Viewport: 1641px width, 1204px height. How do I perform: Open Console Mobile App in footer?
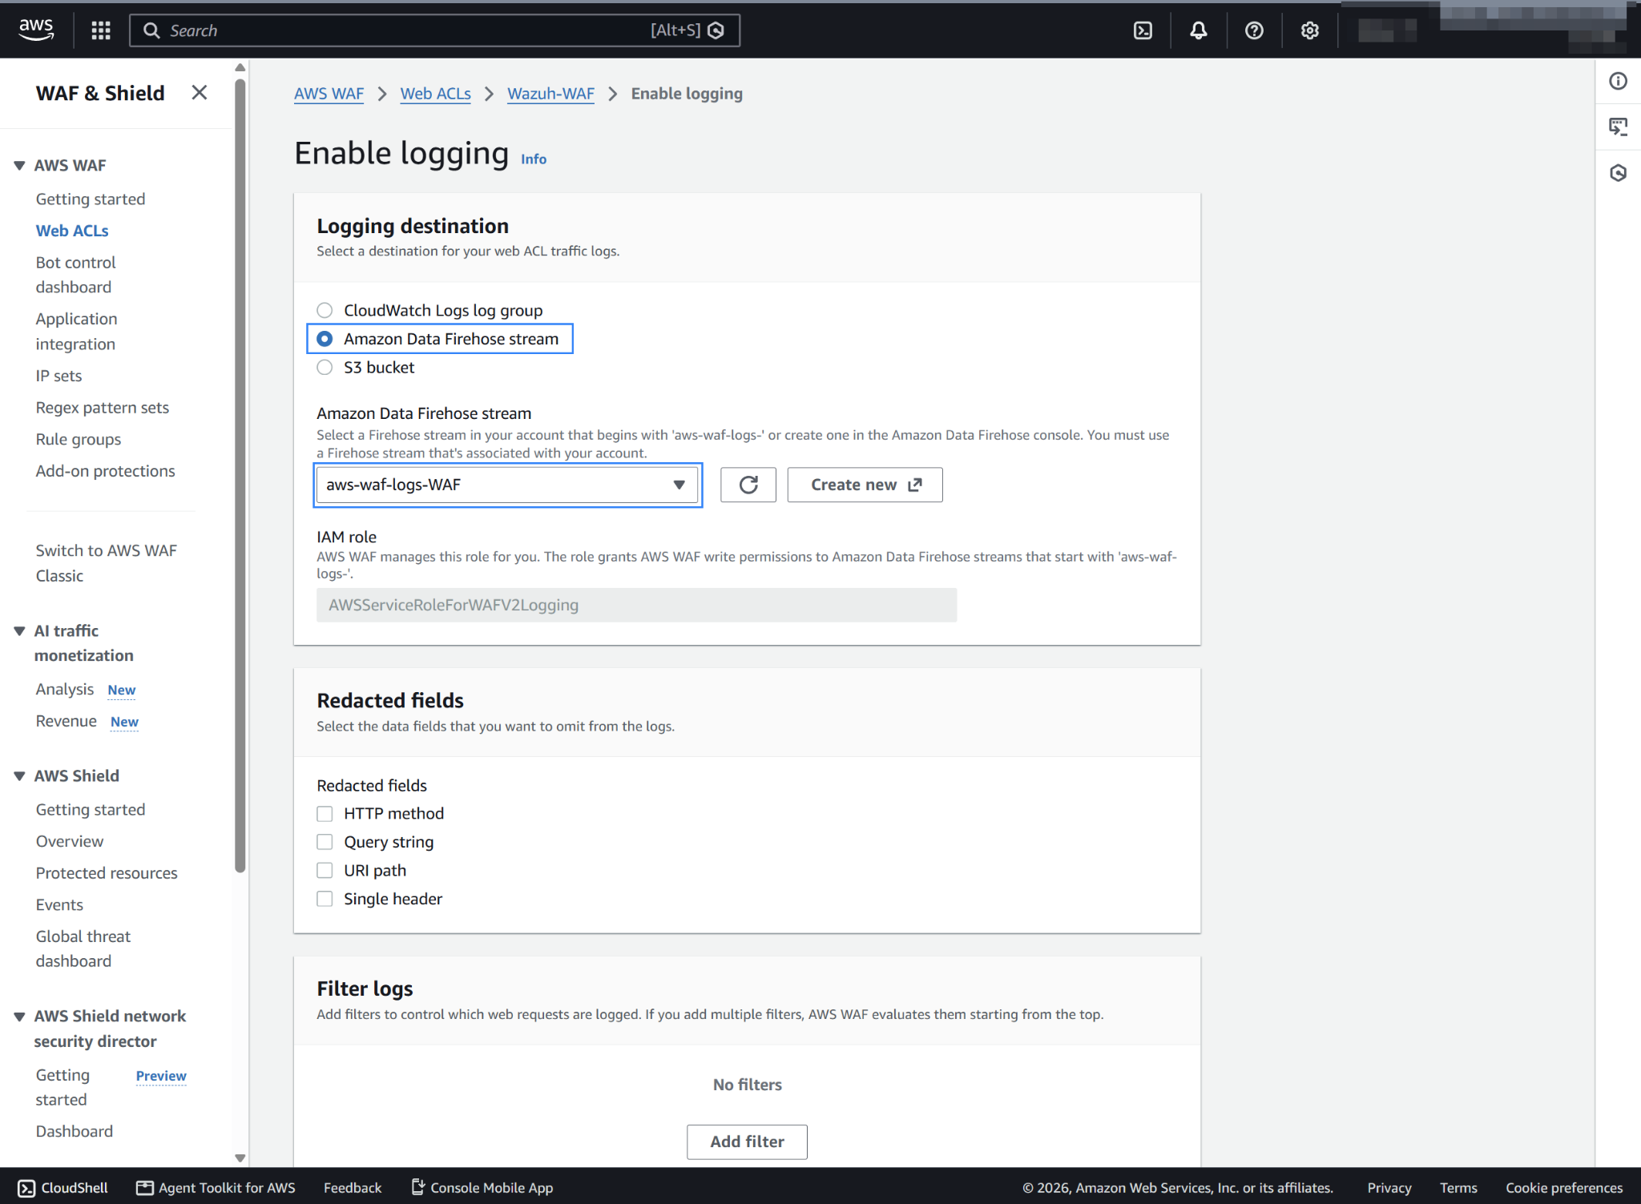pos(482,1187)
